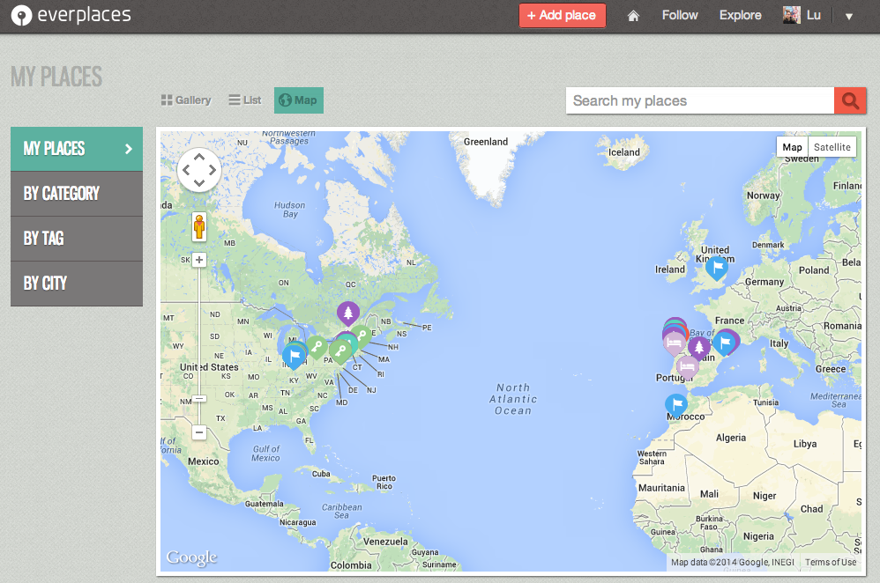880x583 pixels.
Task: Click the Everplaces pin logo
Action: coord(21,15)
